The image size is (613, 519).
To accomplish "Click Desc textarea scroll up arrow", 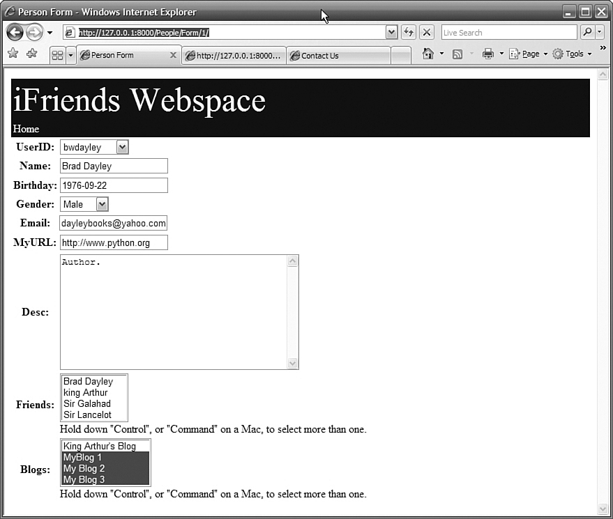I will click(292, 261).
